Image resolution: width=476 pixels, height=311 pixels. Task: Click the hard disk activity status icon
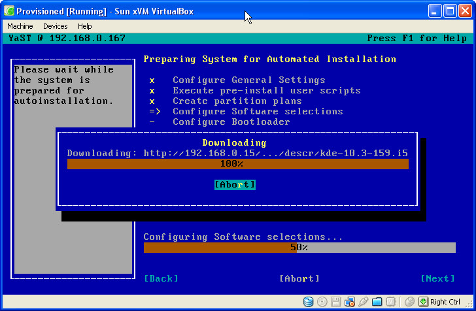pyautogui.click(x=308, y=302)
